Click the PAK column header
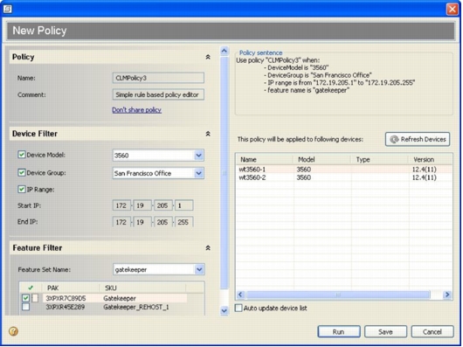The width and height of the screenshot is (463, 347). tap(71, 288)
